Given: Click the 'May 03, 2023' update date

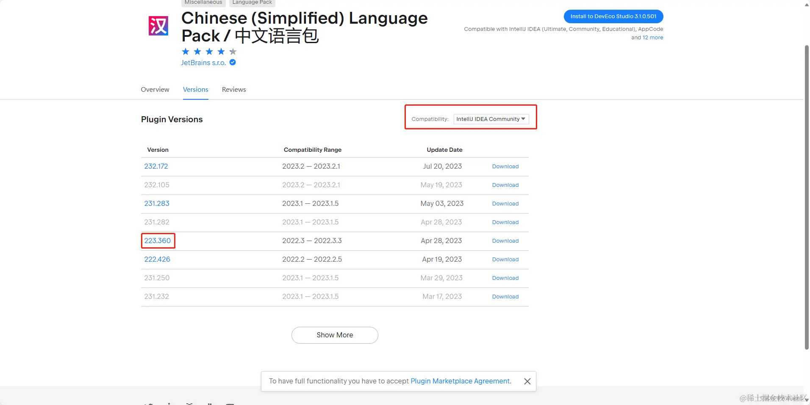Looking at the screenshot, I should click(442, 204).
